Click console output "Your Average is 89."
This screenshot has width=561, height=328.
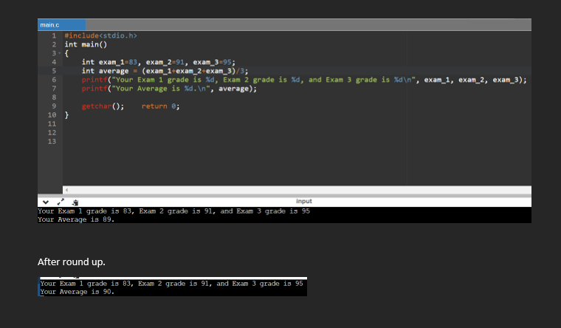pos(76,219)
